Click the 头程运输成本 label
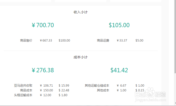This screenshot has height=106, width=176. pyautogui.click(x=23, y=95)
